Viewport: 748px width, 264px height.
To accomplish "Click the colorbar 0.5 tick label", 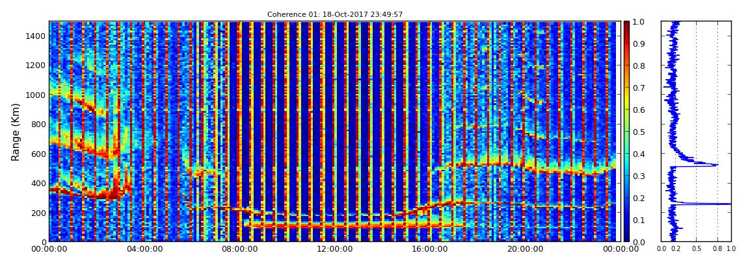I will 638,132.
